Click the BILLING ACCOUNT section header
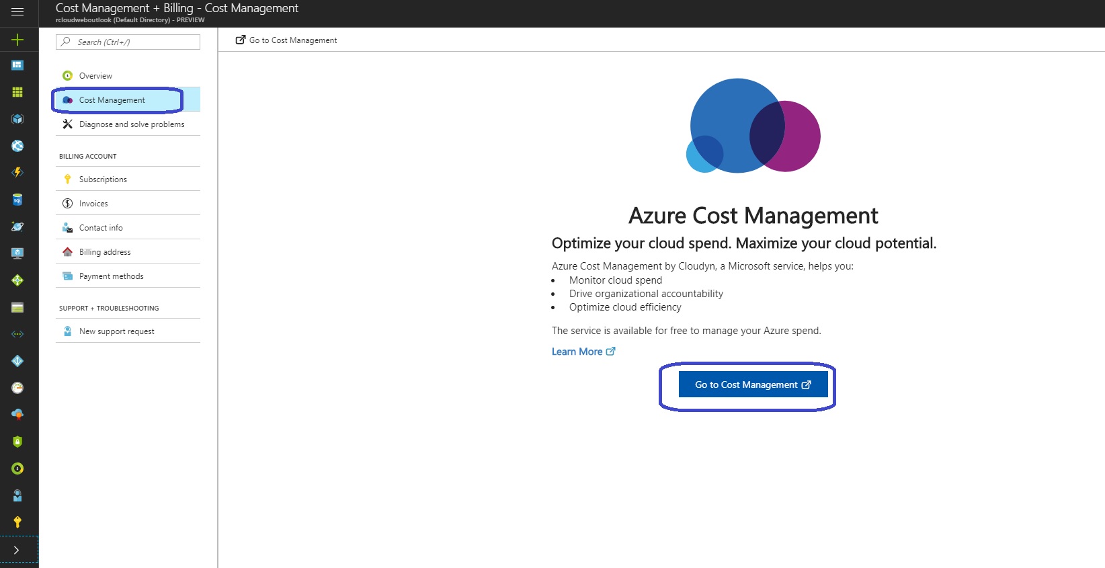Viewport: 1105px width, 568px height. pos(88,157)
